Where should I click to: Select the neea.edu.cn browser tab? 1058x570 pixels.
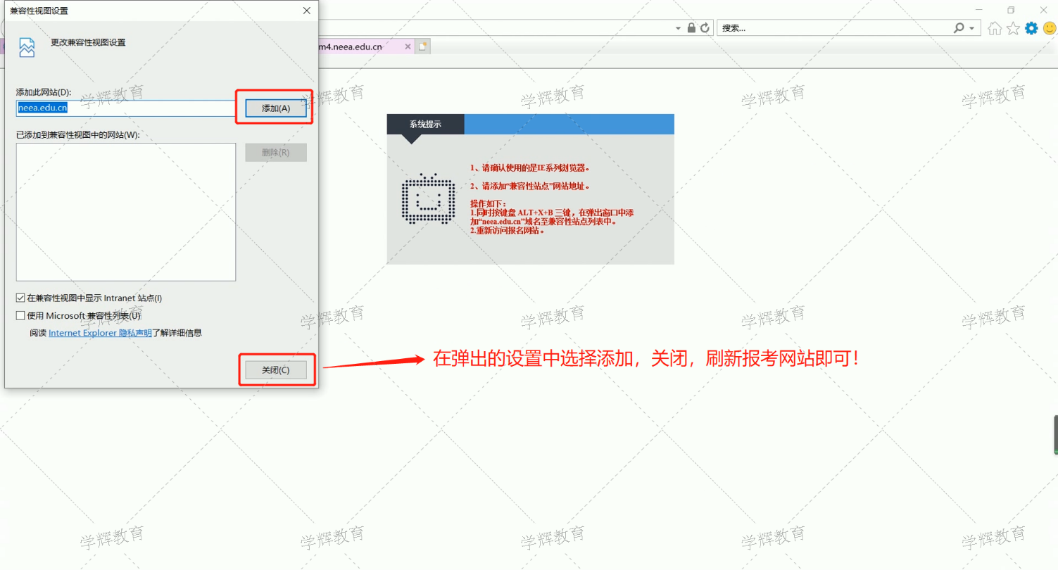(x=365, y=46)
